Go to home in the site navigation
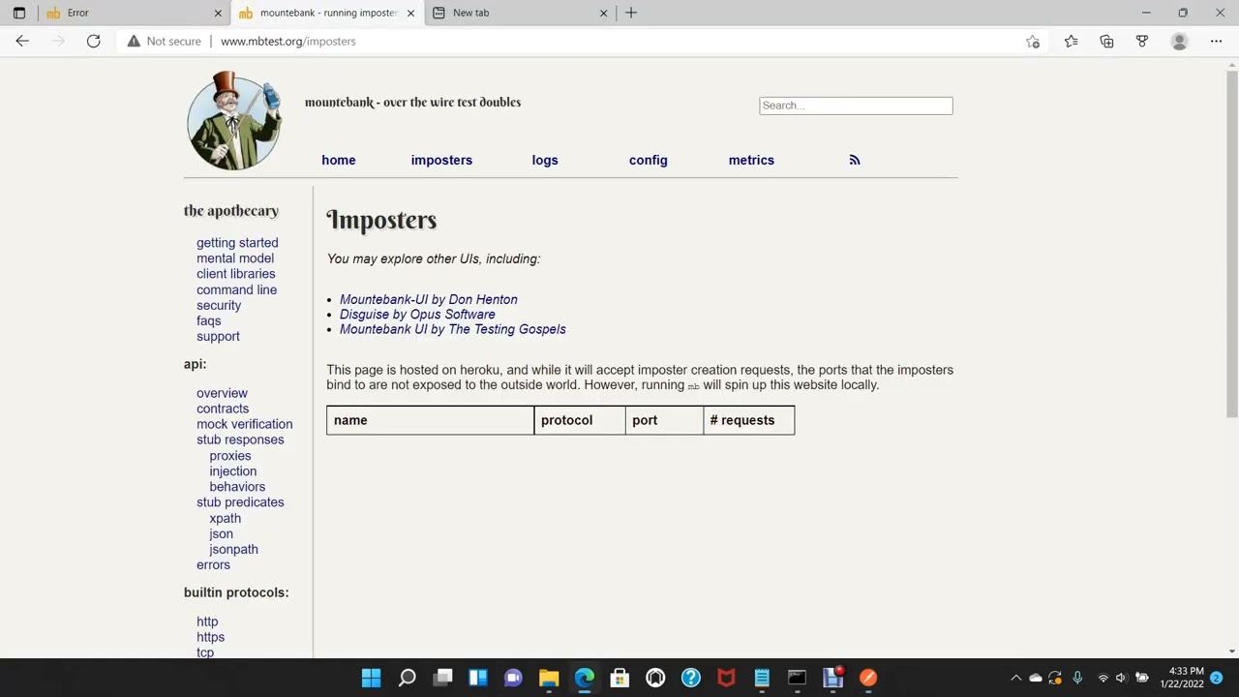1239x697 pixels. pos(339,160)
